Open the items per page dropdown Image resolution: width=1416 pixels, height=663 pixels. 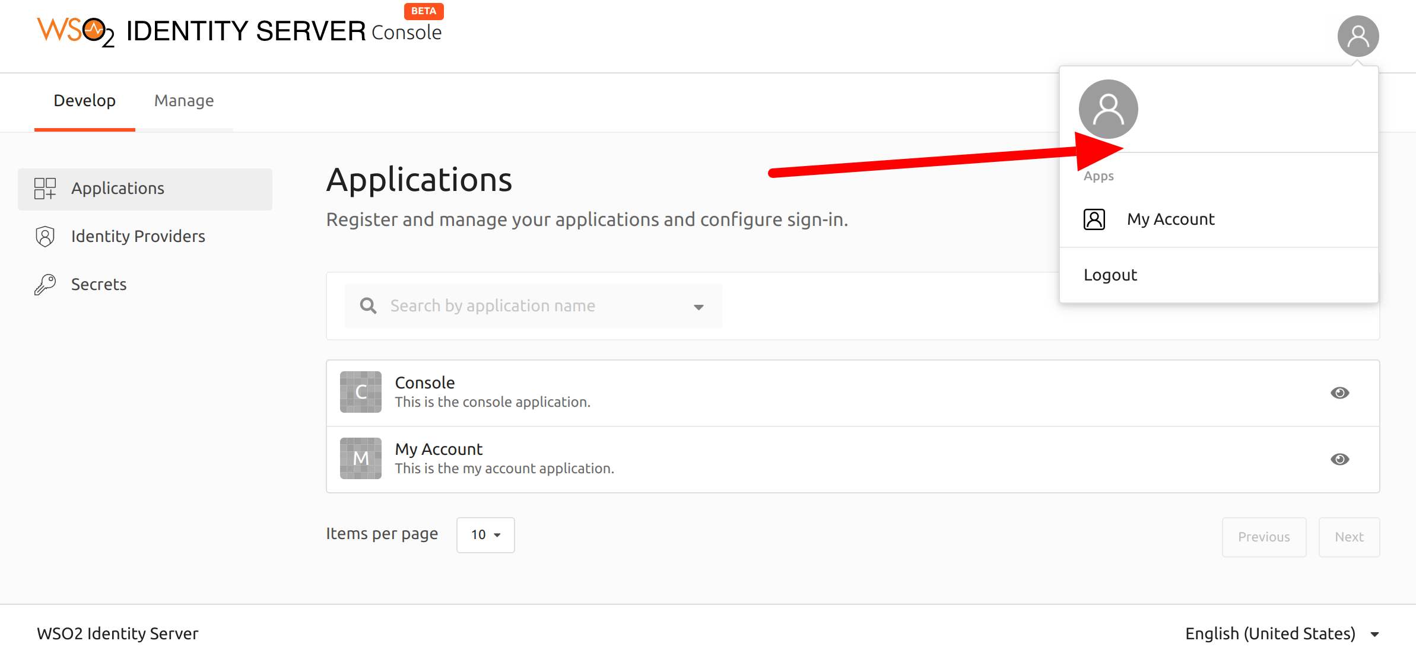(485, 535)
